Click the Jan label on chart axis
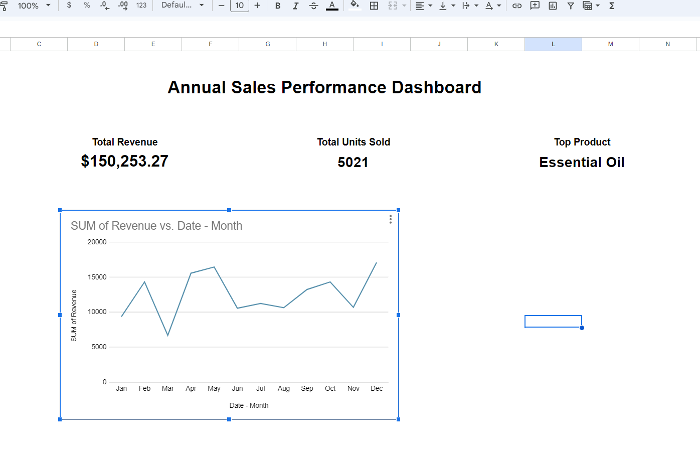700x452 pixels. tap(121, 388)
